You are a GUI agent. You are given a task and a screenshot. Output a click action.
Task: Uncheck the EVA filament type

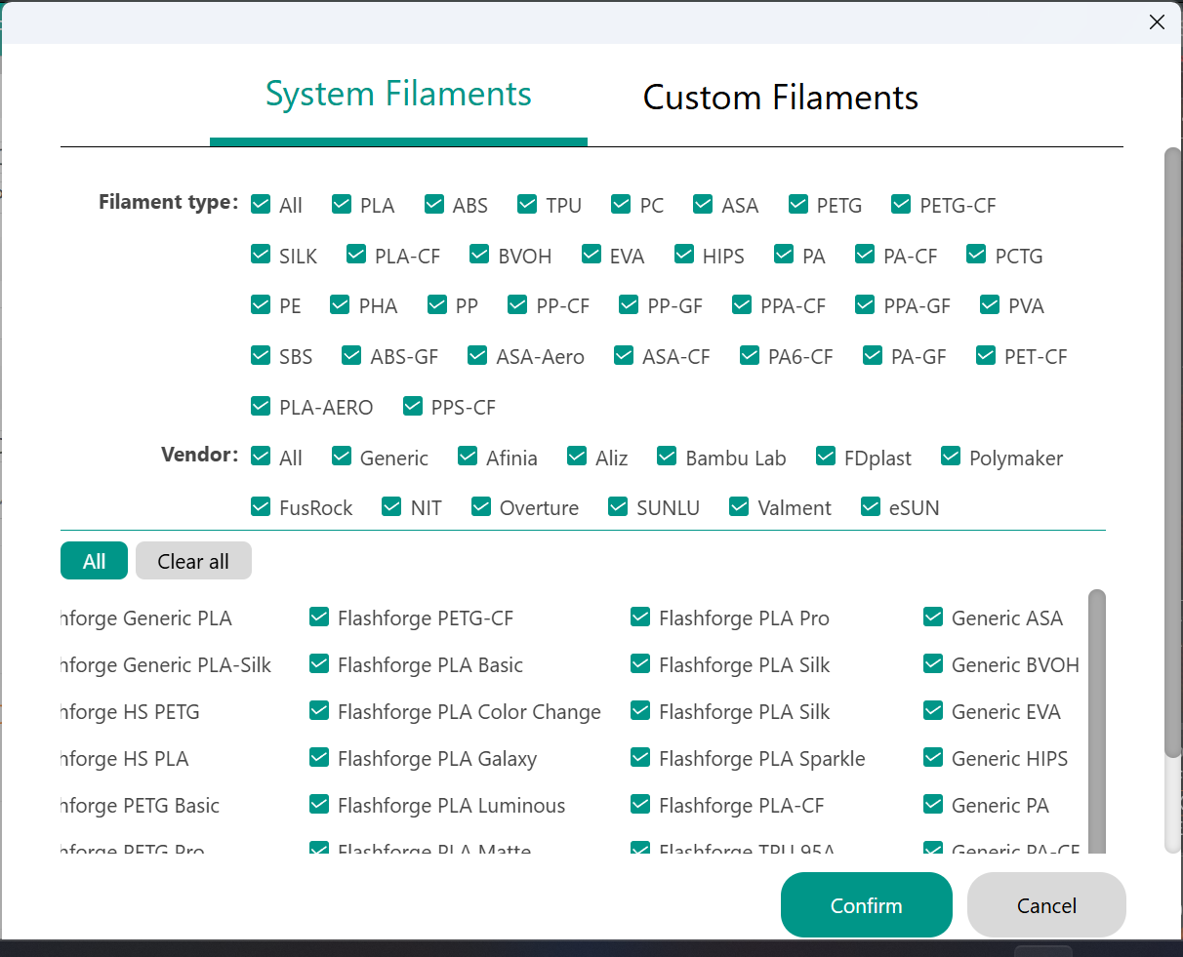click(591, 255)
